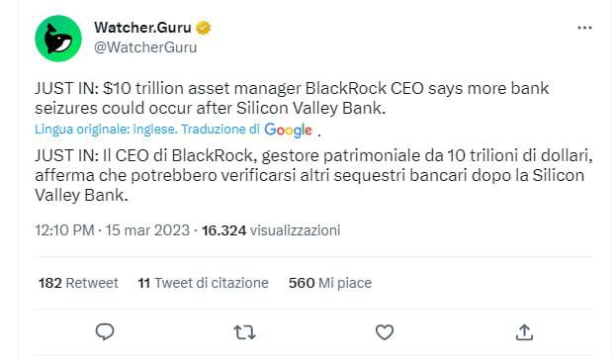Show the 182 Retweet list
615x359 pixels.
coord(78,283)
